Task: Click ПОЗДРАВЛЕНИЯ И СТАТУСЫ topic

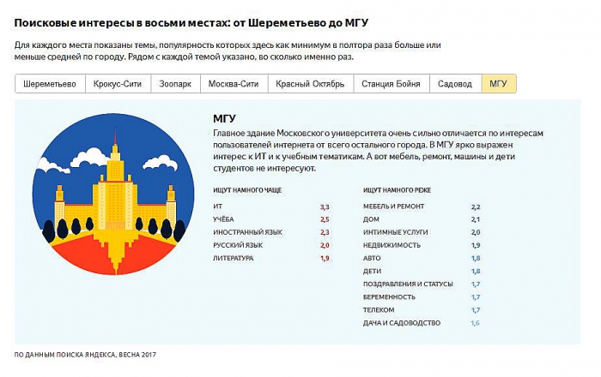Action: click(408, 284)
